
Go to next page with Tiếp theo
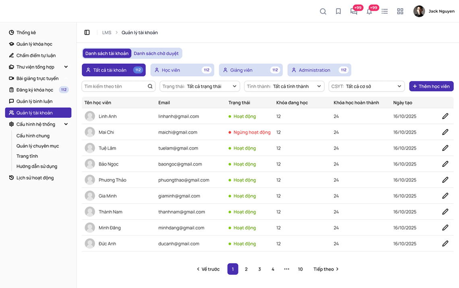coord(326,269)
